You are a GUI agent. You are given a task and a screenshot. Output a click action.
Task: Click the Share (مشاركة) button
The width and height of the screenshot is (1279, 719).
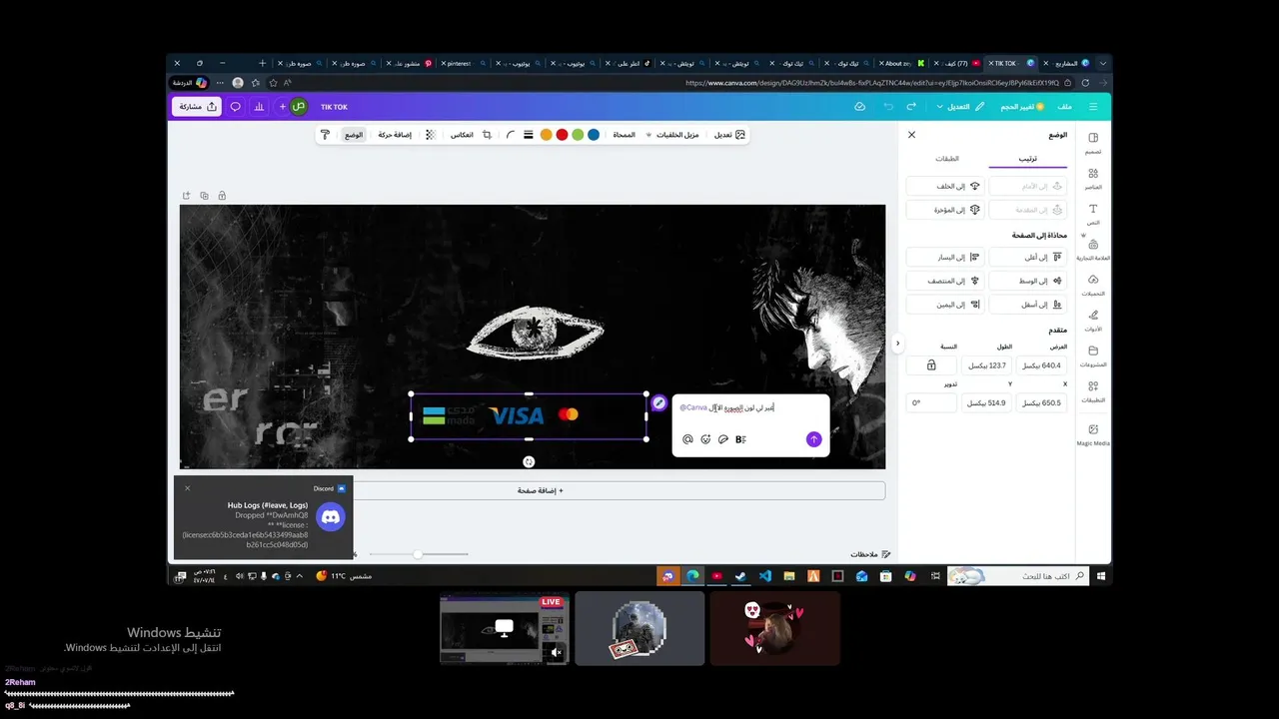[x=197, y=107]
